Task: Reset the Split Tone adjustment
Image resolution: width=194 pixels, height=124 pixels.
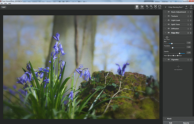Action: pos(188,25)
